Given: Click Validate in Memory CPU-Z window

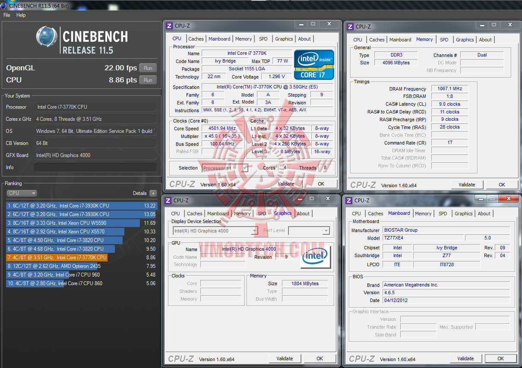Looking at the screenshot, I should 467,185.
